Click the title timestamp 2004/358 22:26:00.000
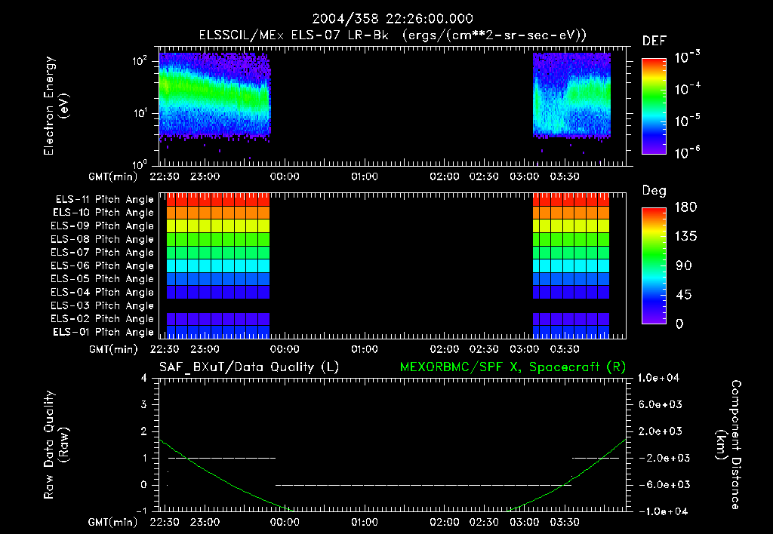This screenshot has width=773, height=534. pos(393,19)
